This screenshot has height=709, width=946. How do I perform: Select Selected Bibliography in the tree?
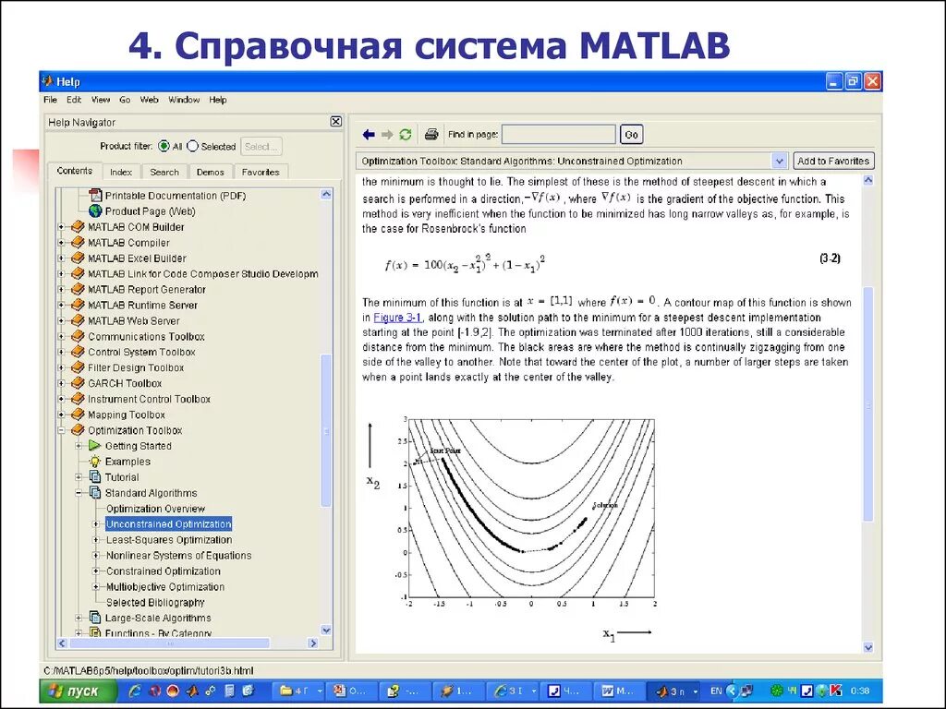(x=155, y=602)
